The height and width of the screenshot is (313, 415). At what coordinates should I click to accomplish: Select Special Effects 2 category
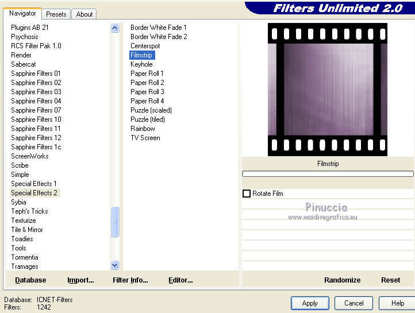(34, 193)
